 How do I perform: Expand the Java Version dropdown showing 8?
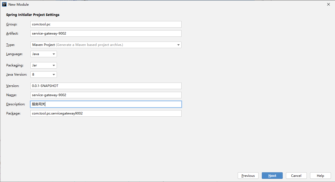tap(44, 75)
